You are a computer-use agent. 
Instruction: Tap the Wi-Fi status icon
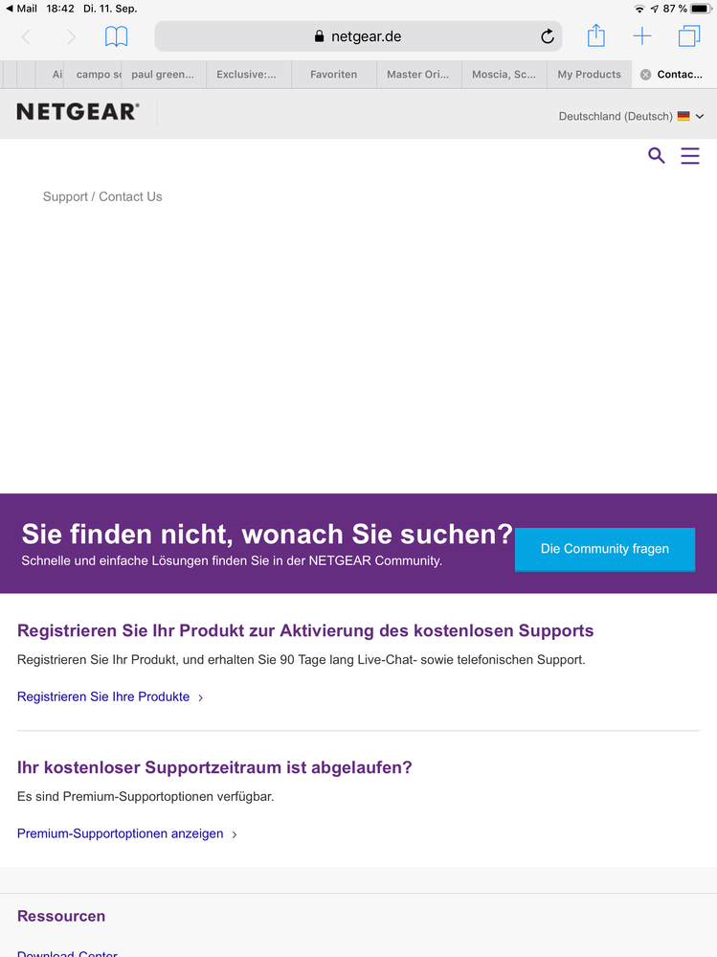tap(639, 9)
